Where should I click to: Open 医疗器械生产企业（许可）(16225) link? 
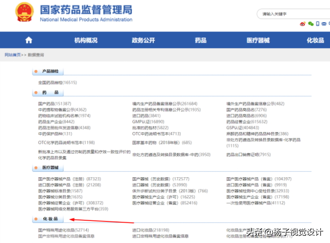coord(164,197)
